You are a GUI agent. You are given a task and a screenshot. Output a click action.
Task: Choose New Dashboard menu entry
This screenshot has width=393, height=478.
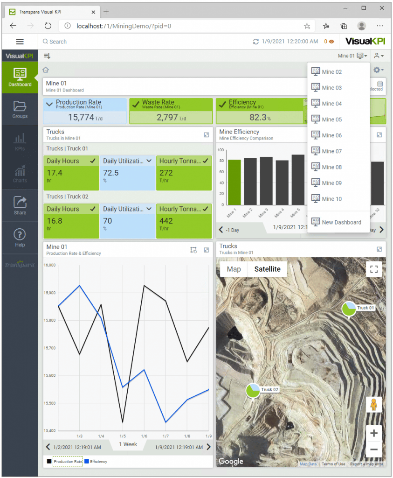(341, 222)
